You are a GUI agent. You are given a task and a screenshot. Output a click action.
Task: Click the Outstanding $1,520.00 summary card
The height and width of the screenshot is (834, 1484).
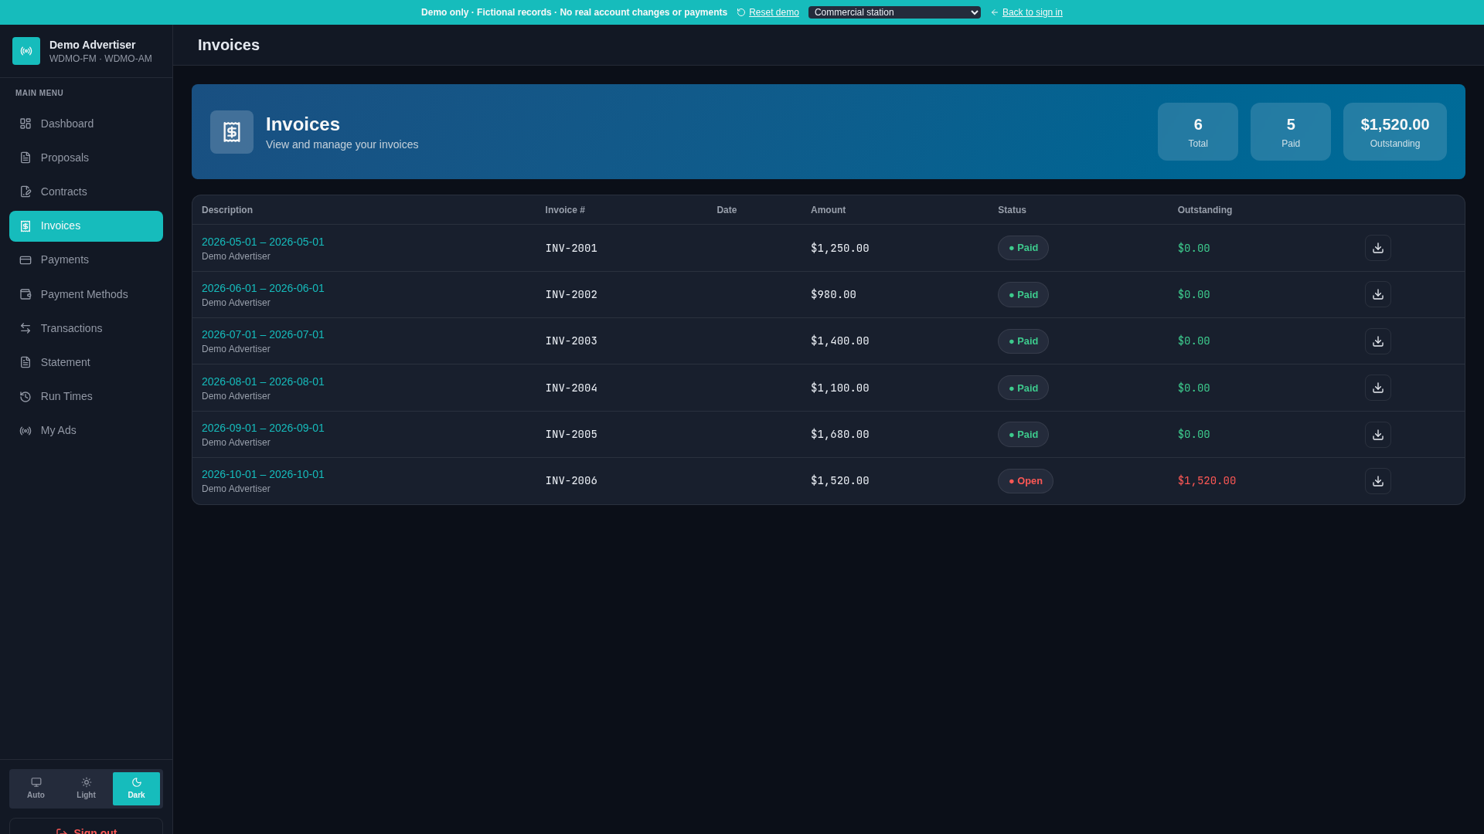coord(1394,132)
